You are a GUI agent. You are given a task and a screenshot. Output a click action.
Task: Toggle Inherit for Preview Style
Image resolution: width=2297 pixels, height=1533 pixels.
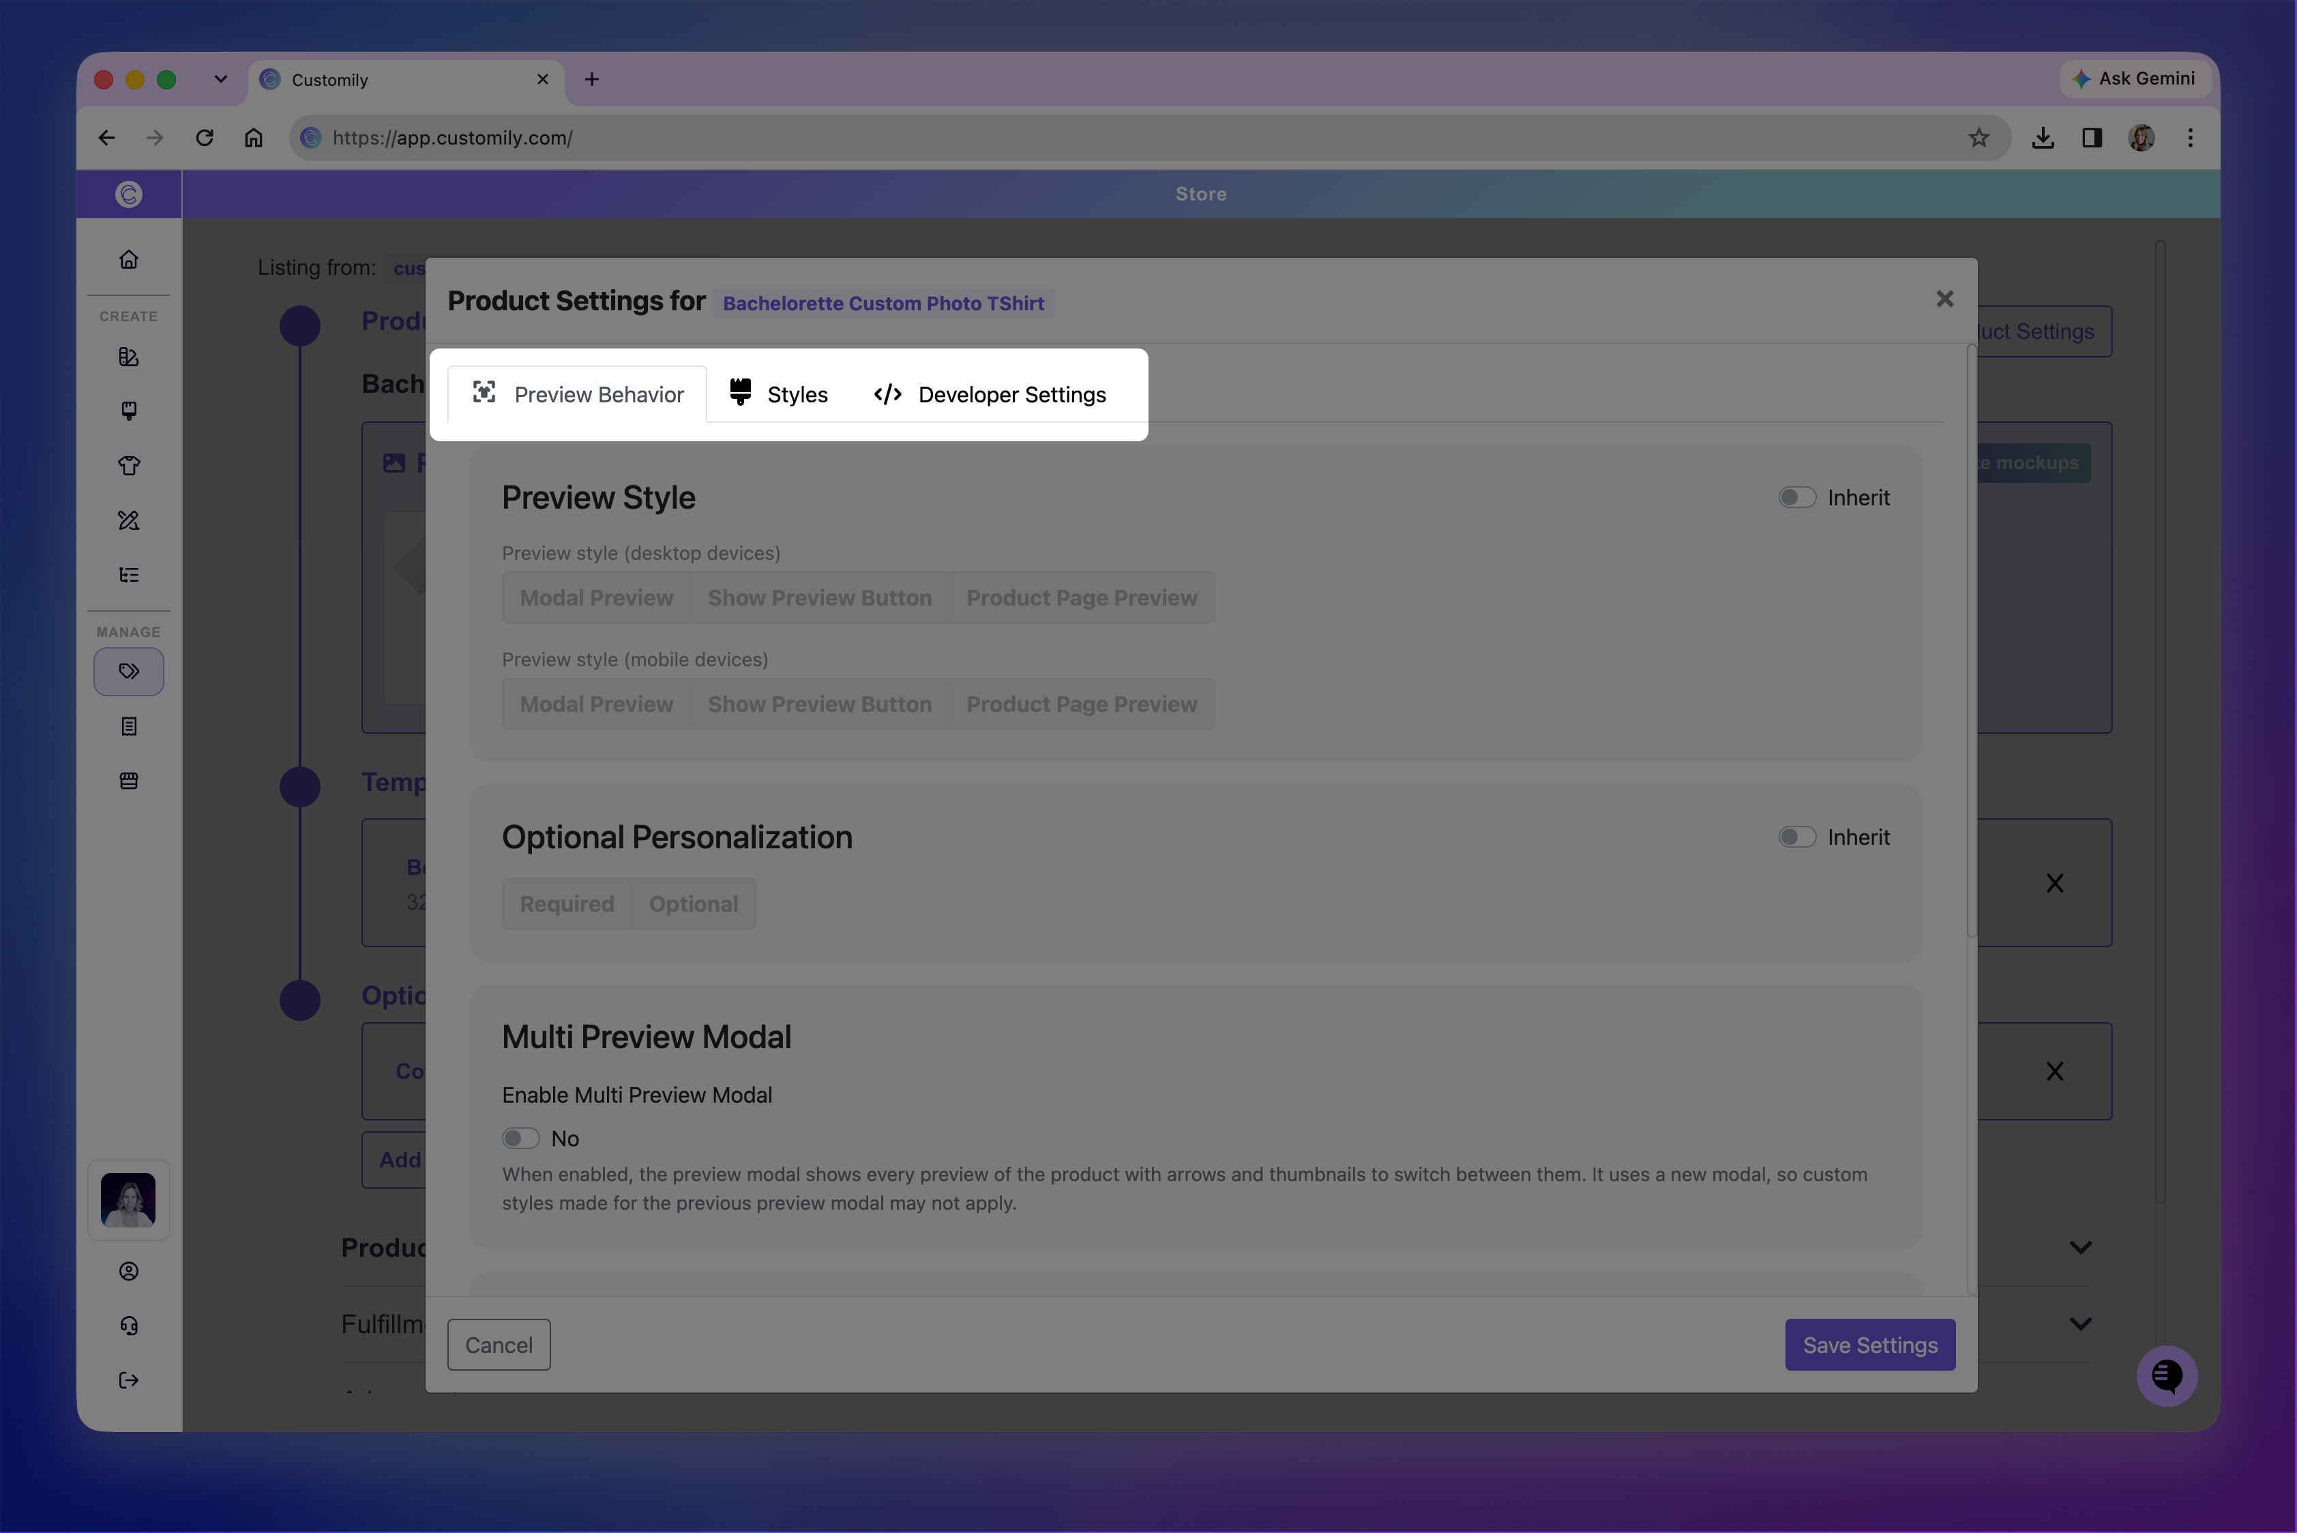(x=1796, y=498)
